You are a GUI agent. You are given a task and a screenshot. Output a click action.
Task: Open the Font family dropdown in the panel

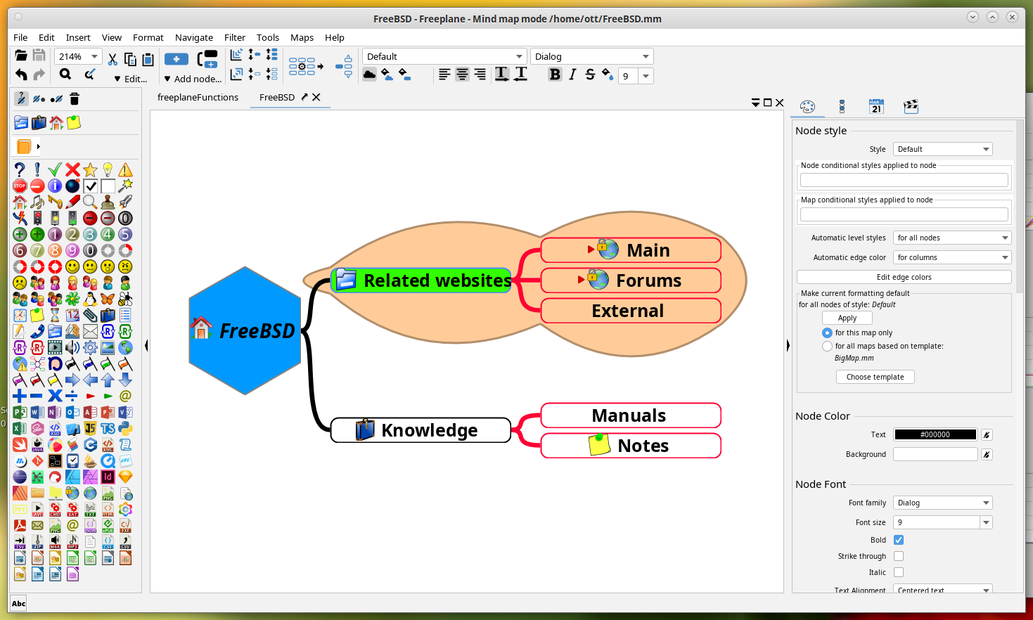coord(942,503)
